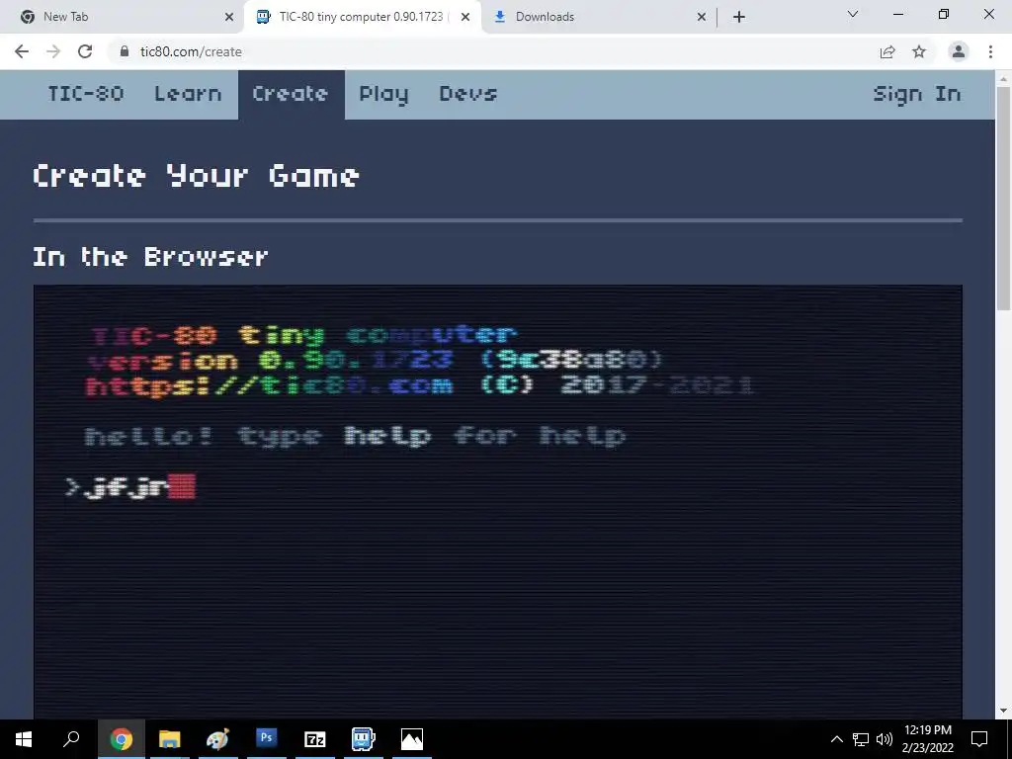
Task: Switch to the New Tab tab
Action: pyautogui.click(x=123, y=17)
